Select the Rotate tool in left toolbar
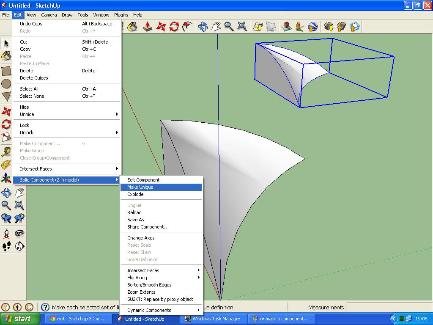 (6, 124)
